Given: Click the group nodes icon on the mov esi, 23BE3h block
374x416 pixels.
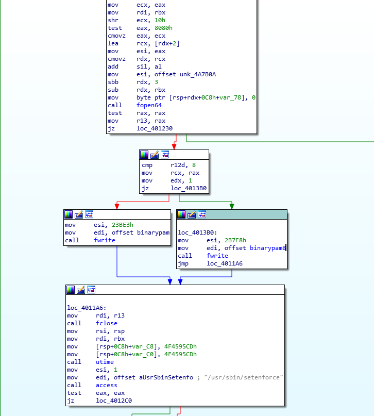Looking at the screenshot, I should coord(89,214).
